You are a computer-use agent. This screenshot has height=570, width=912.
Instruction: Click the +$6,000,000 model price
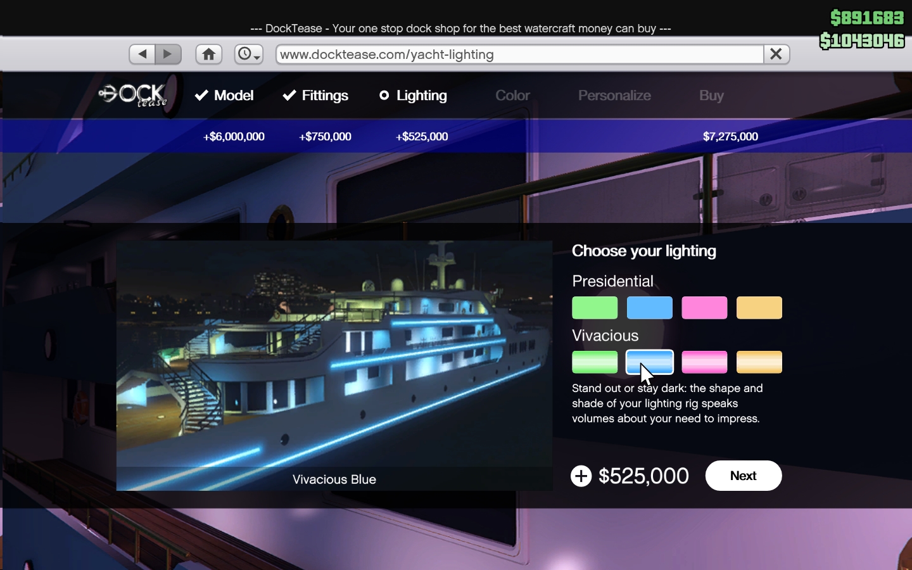point(234,137)
